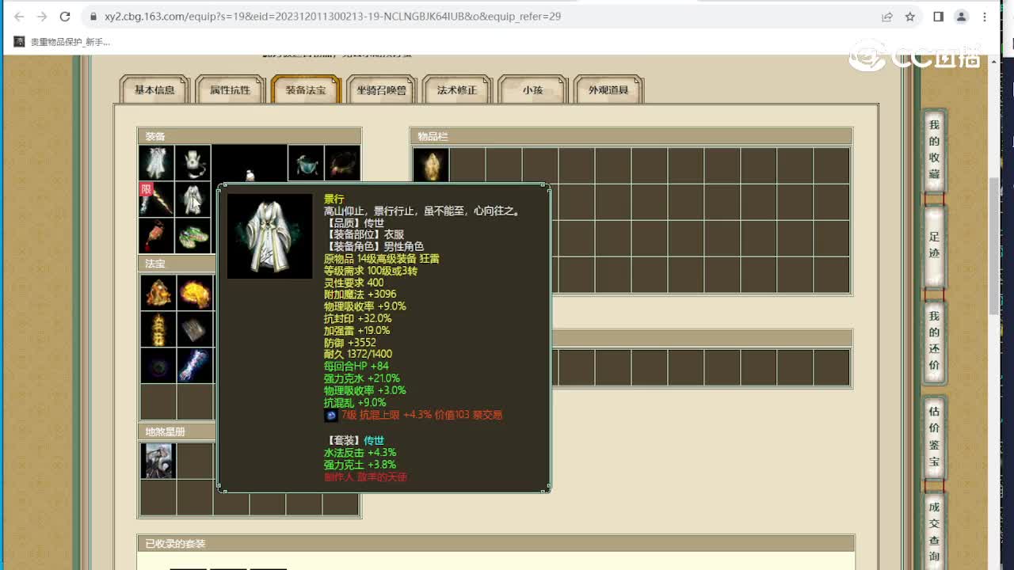Click the 【装备角色】男性角色 line
Viewport: 1014px width, 570px height.
[374, 246]
